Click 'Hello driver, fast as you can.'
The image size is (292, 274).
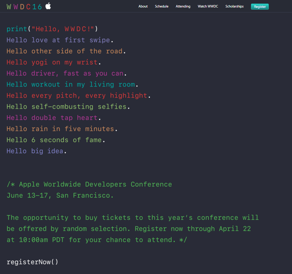click(x=67, y=73)
